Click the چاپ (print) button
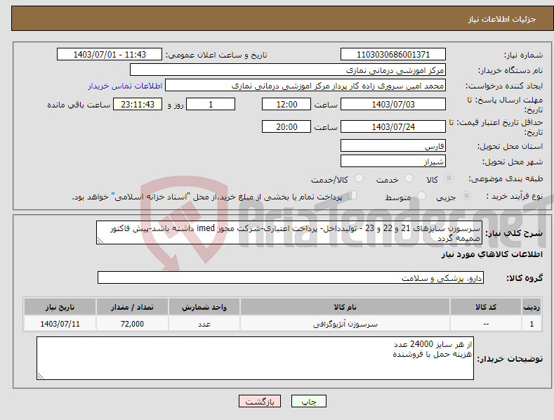 click(x=308, y=401)
